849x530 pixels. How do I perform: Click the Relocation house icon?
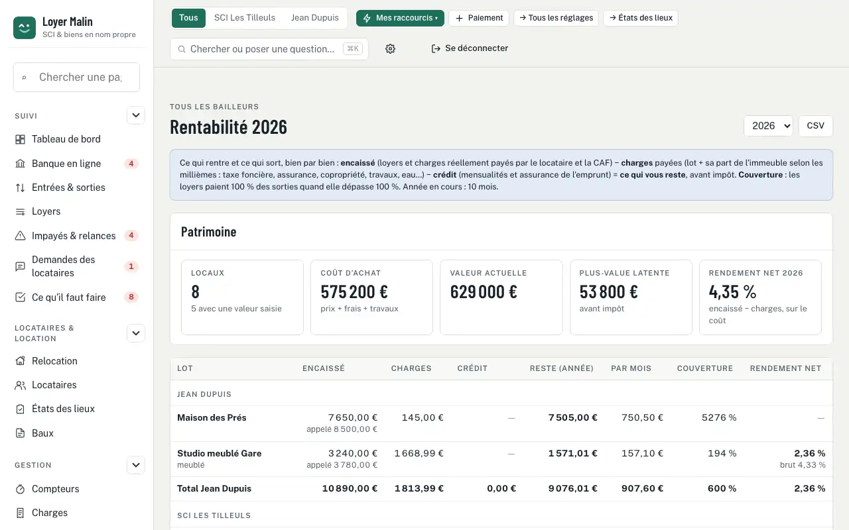tap(20, 361)
